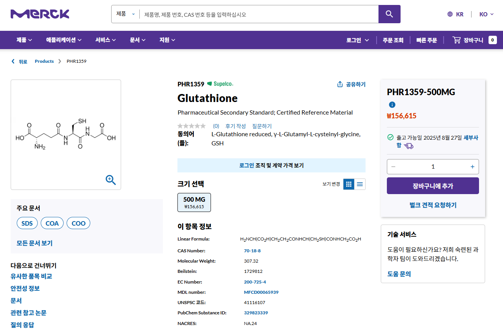503x333 pixels.
Task: Open EC Number 200-725-4 link
Action: tap(255, 282)
